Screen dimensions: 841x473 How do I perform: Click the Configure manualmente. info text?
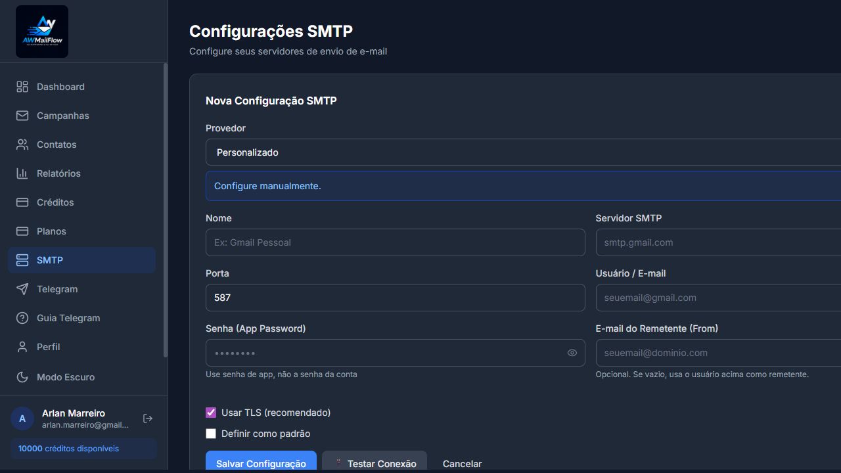pos(267,186)
